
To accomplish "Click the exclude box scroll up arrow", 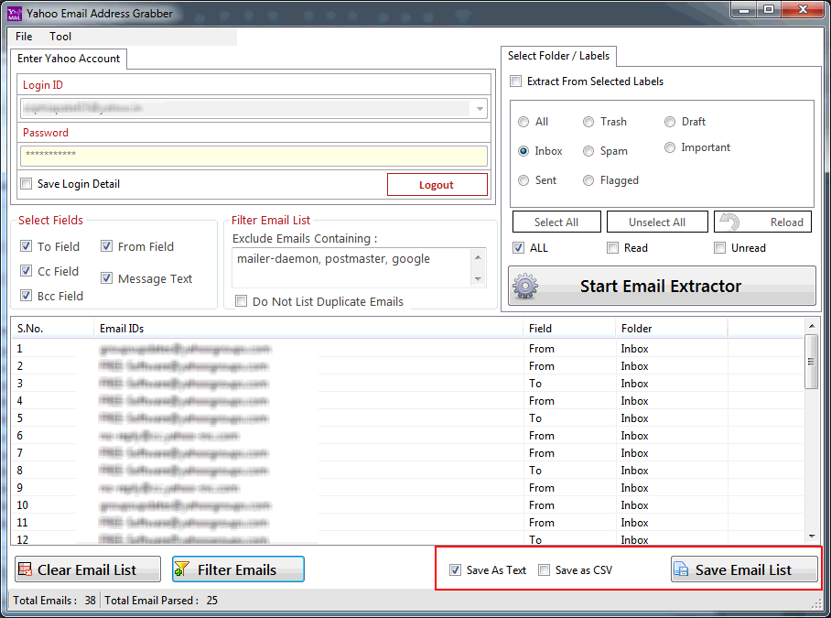I will tap(478, 257).
